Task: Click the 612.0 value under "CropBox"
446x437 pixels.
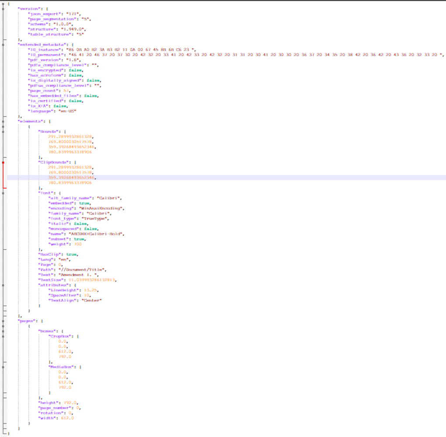Action: 65,352
